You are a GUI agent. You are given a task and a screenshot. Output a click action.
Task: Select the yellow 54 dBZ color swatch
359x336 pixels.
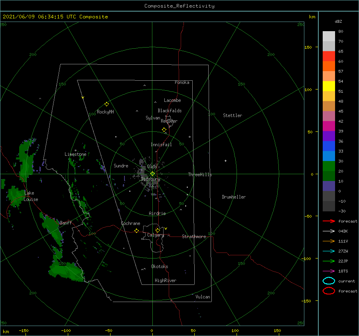tap(329, 86)
